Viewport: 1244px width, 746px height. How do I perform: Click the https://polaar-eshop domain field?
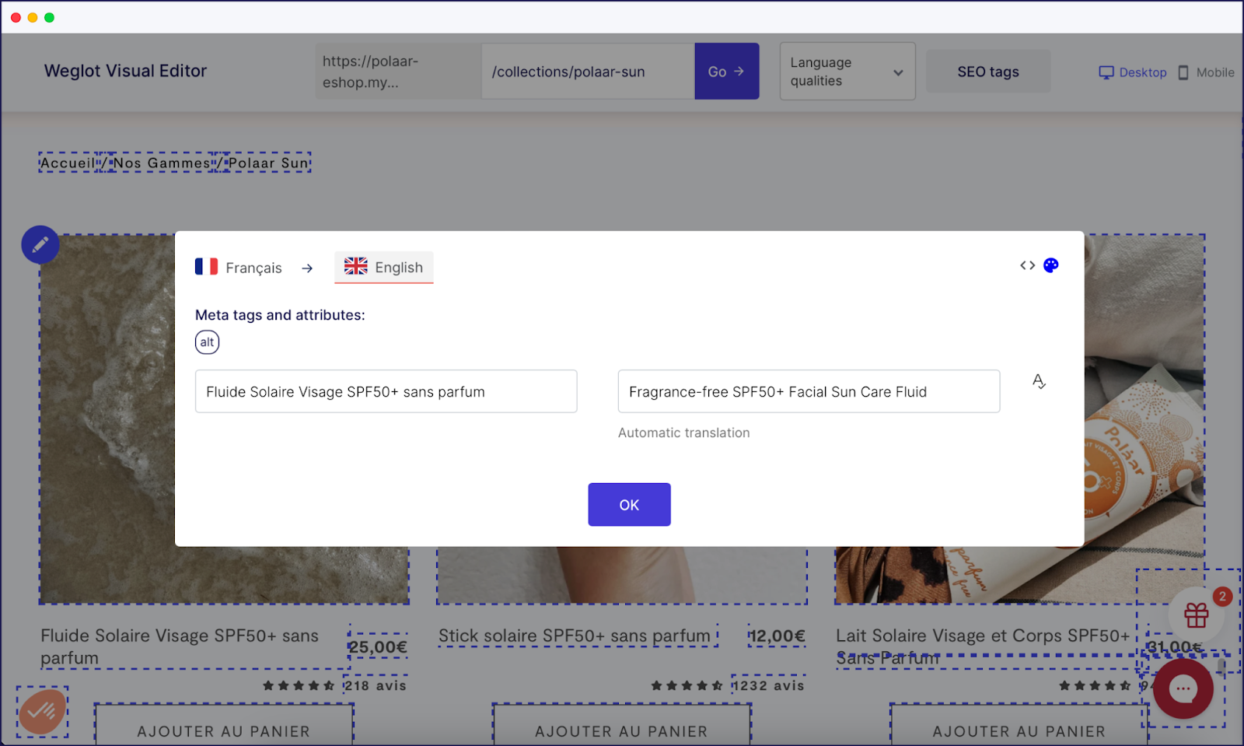point(398,72)
